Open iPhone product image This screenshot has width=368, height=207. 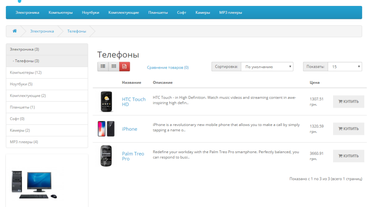106,129
